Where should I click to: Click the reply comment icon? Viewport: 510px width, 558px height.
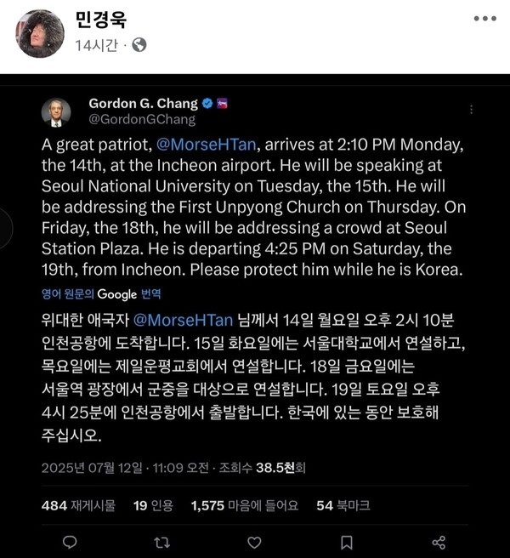click(70, 542)
